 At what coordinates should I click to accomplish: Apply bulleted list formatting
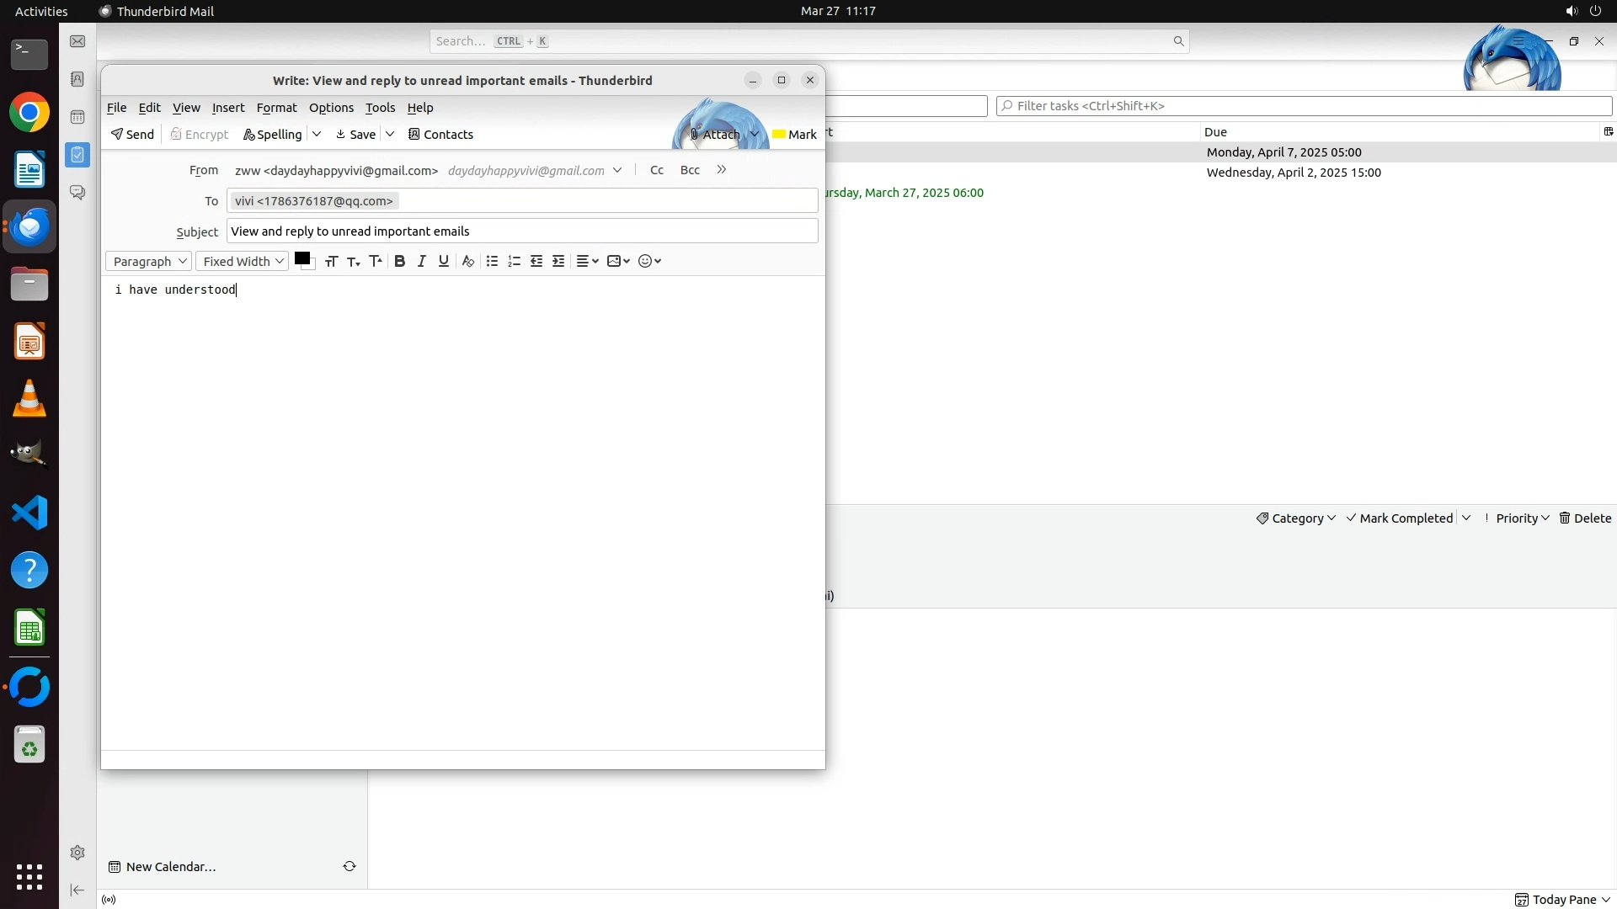(493, 261)
